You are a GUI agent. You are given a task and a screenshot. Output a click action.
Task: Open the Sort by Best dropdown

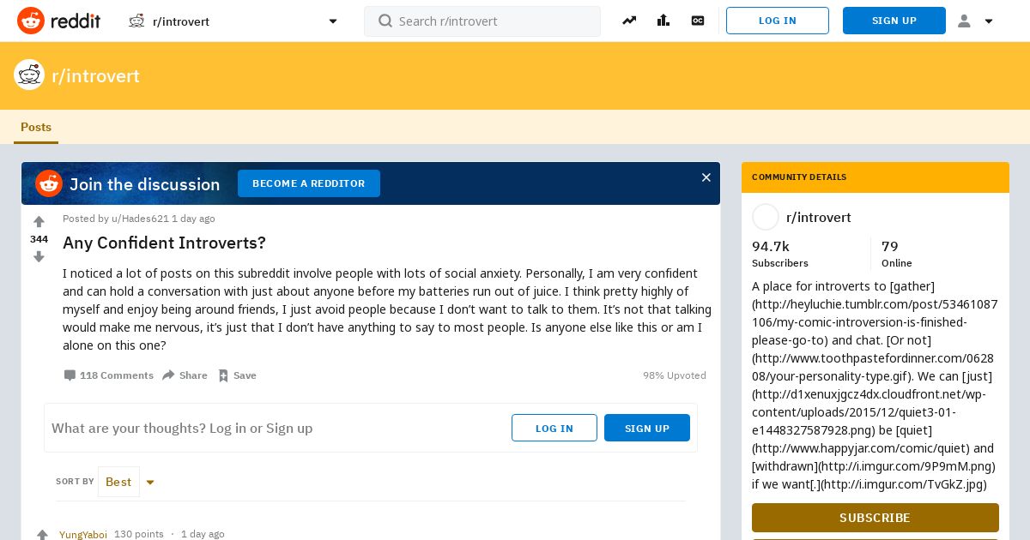tap(128, 482)
